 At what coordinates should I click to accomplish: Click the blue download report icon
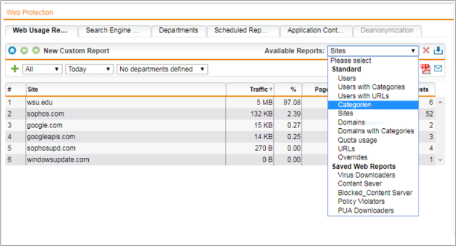pos(439,51)
